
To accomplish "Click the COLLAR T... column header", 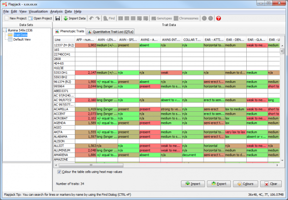I will point(192,40).
